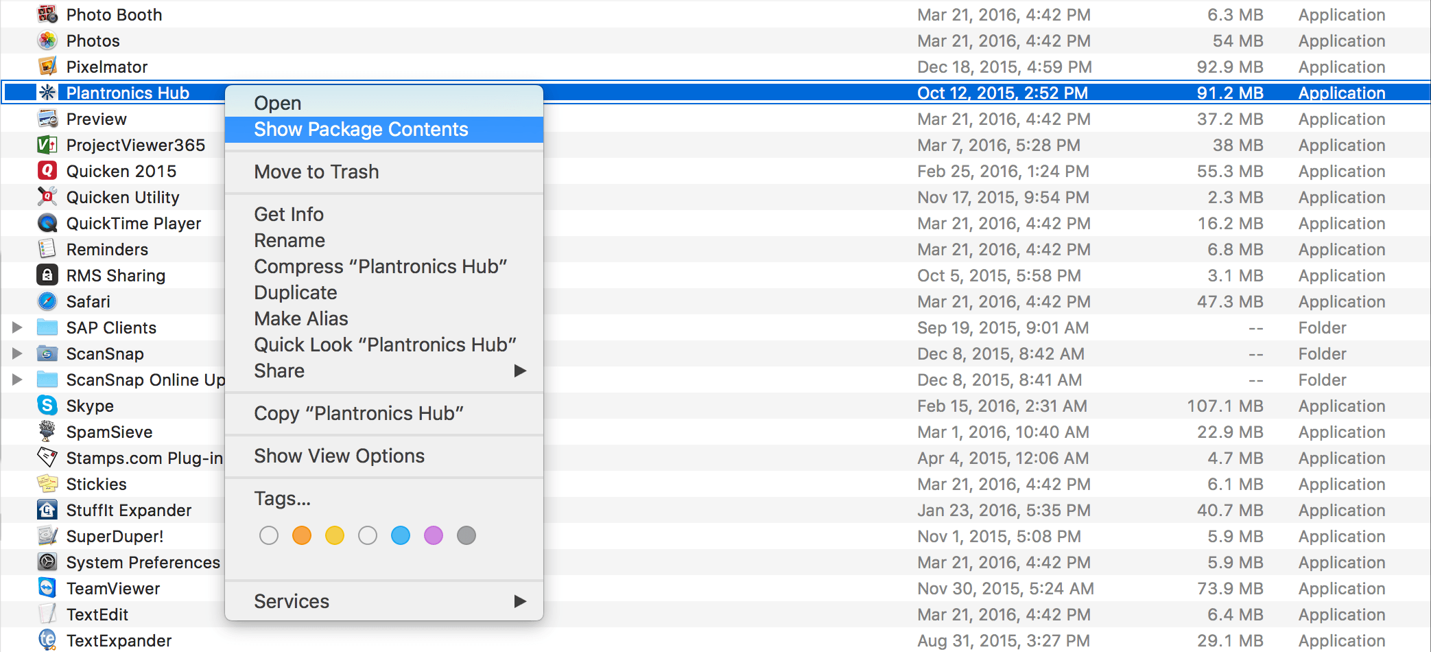Viewport: 1431px width, 652px height.
Task: Click the ScanSnap Online Update folder icon
Action: pyautogui.click(x=47, y=380)
